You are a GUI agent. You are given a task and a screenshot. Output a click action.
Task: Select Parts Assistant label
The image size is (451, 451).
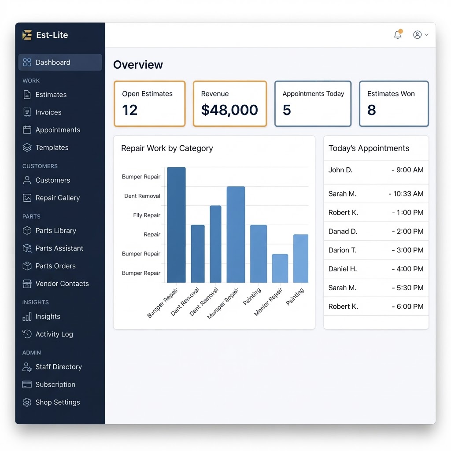coord(59,248)
